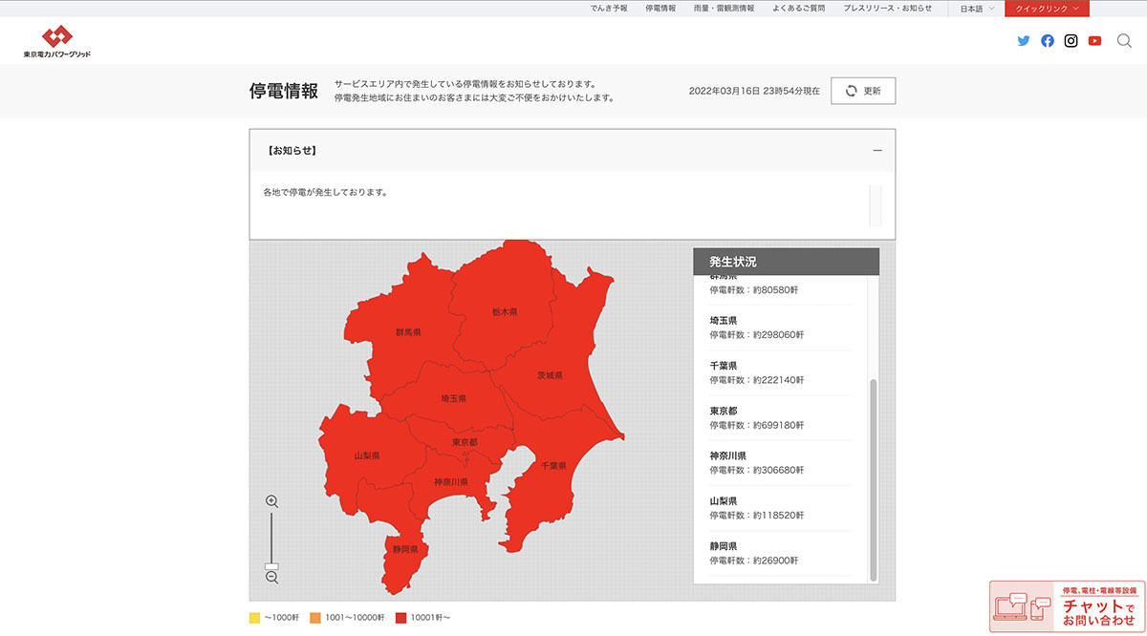This screenshot has height=636, width=1147.
Task: Open the Instagram social icon
Action: (x=1071, y=41)
